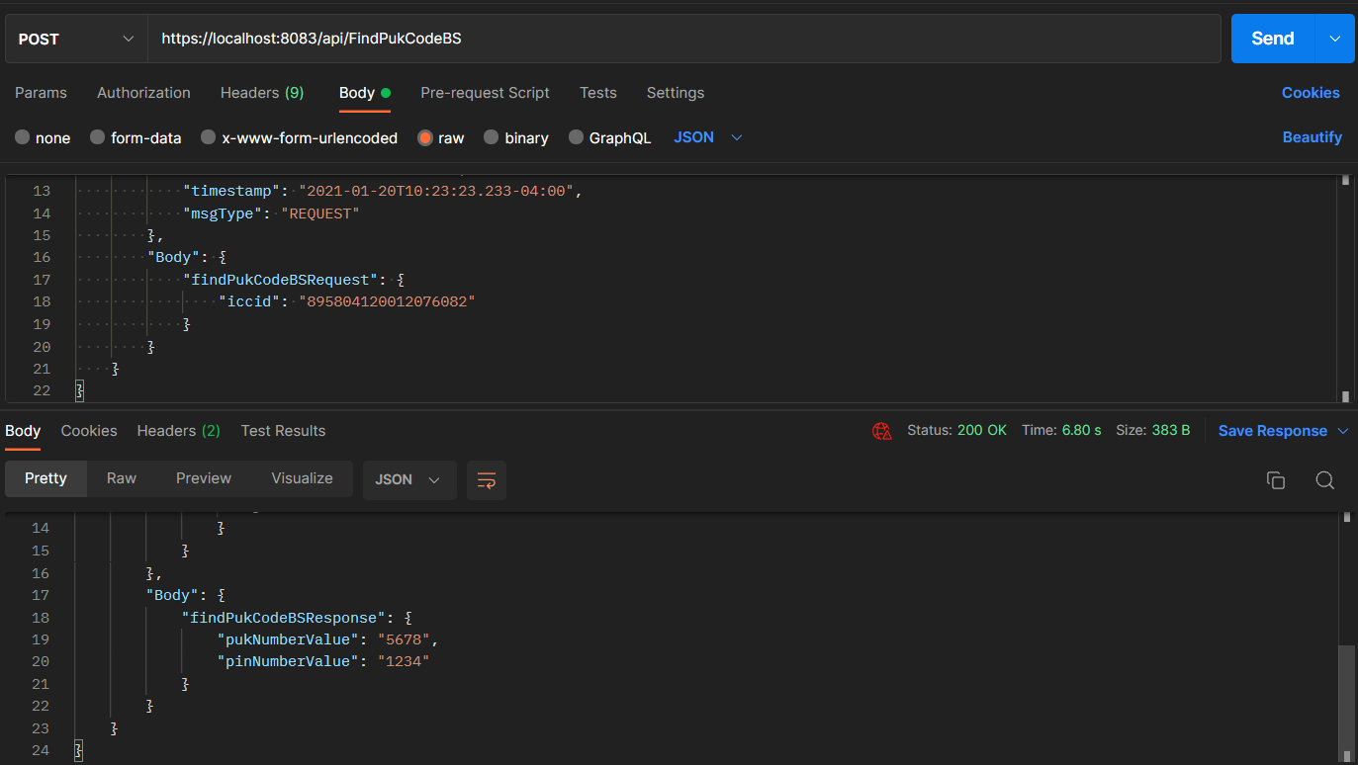The height and width of the screenshot is (765, 1358).
Task: Select the binary body radio option
Action: click(x=491, y=137)
